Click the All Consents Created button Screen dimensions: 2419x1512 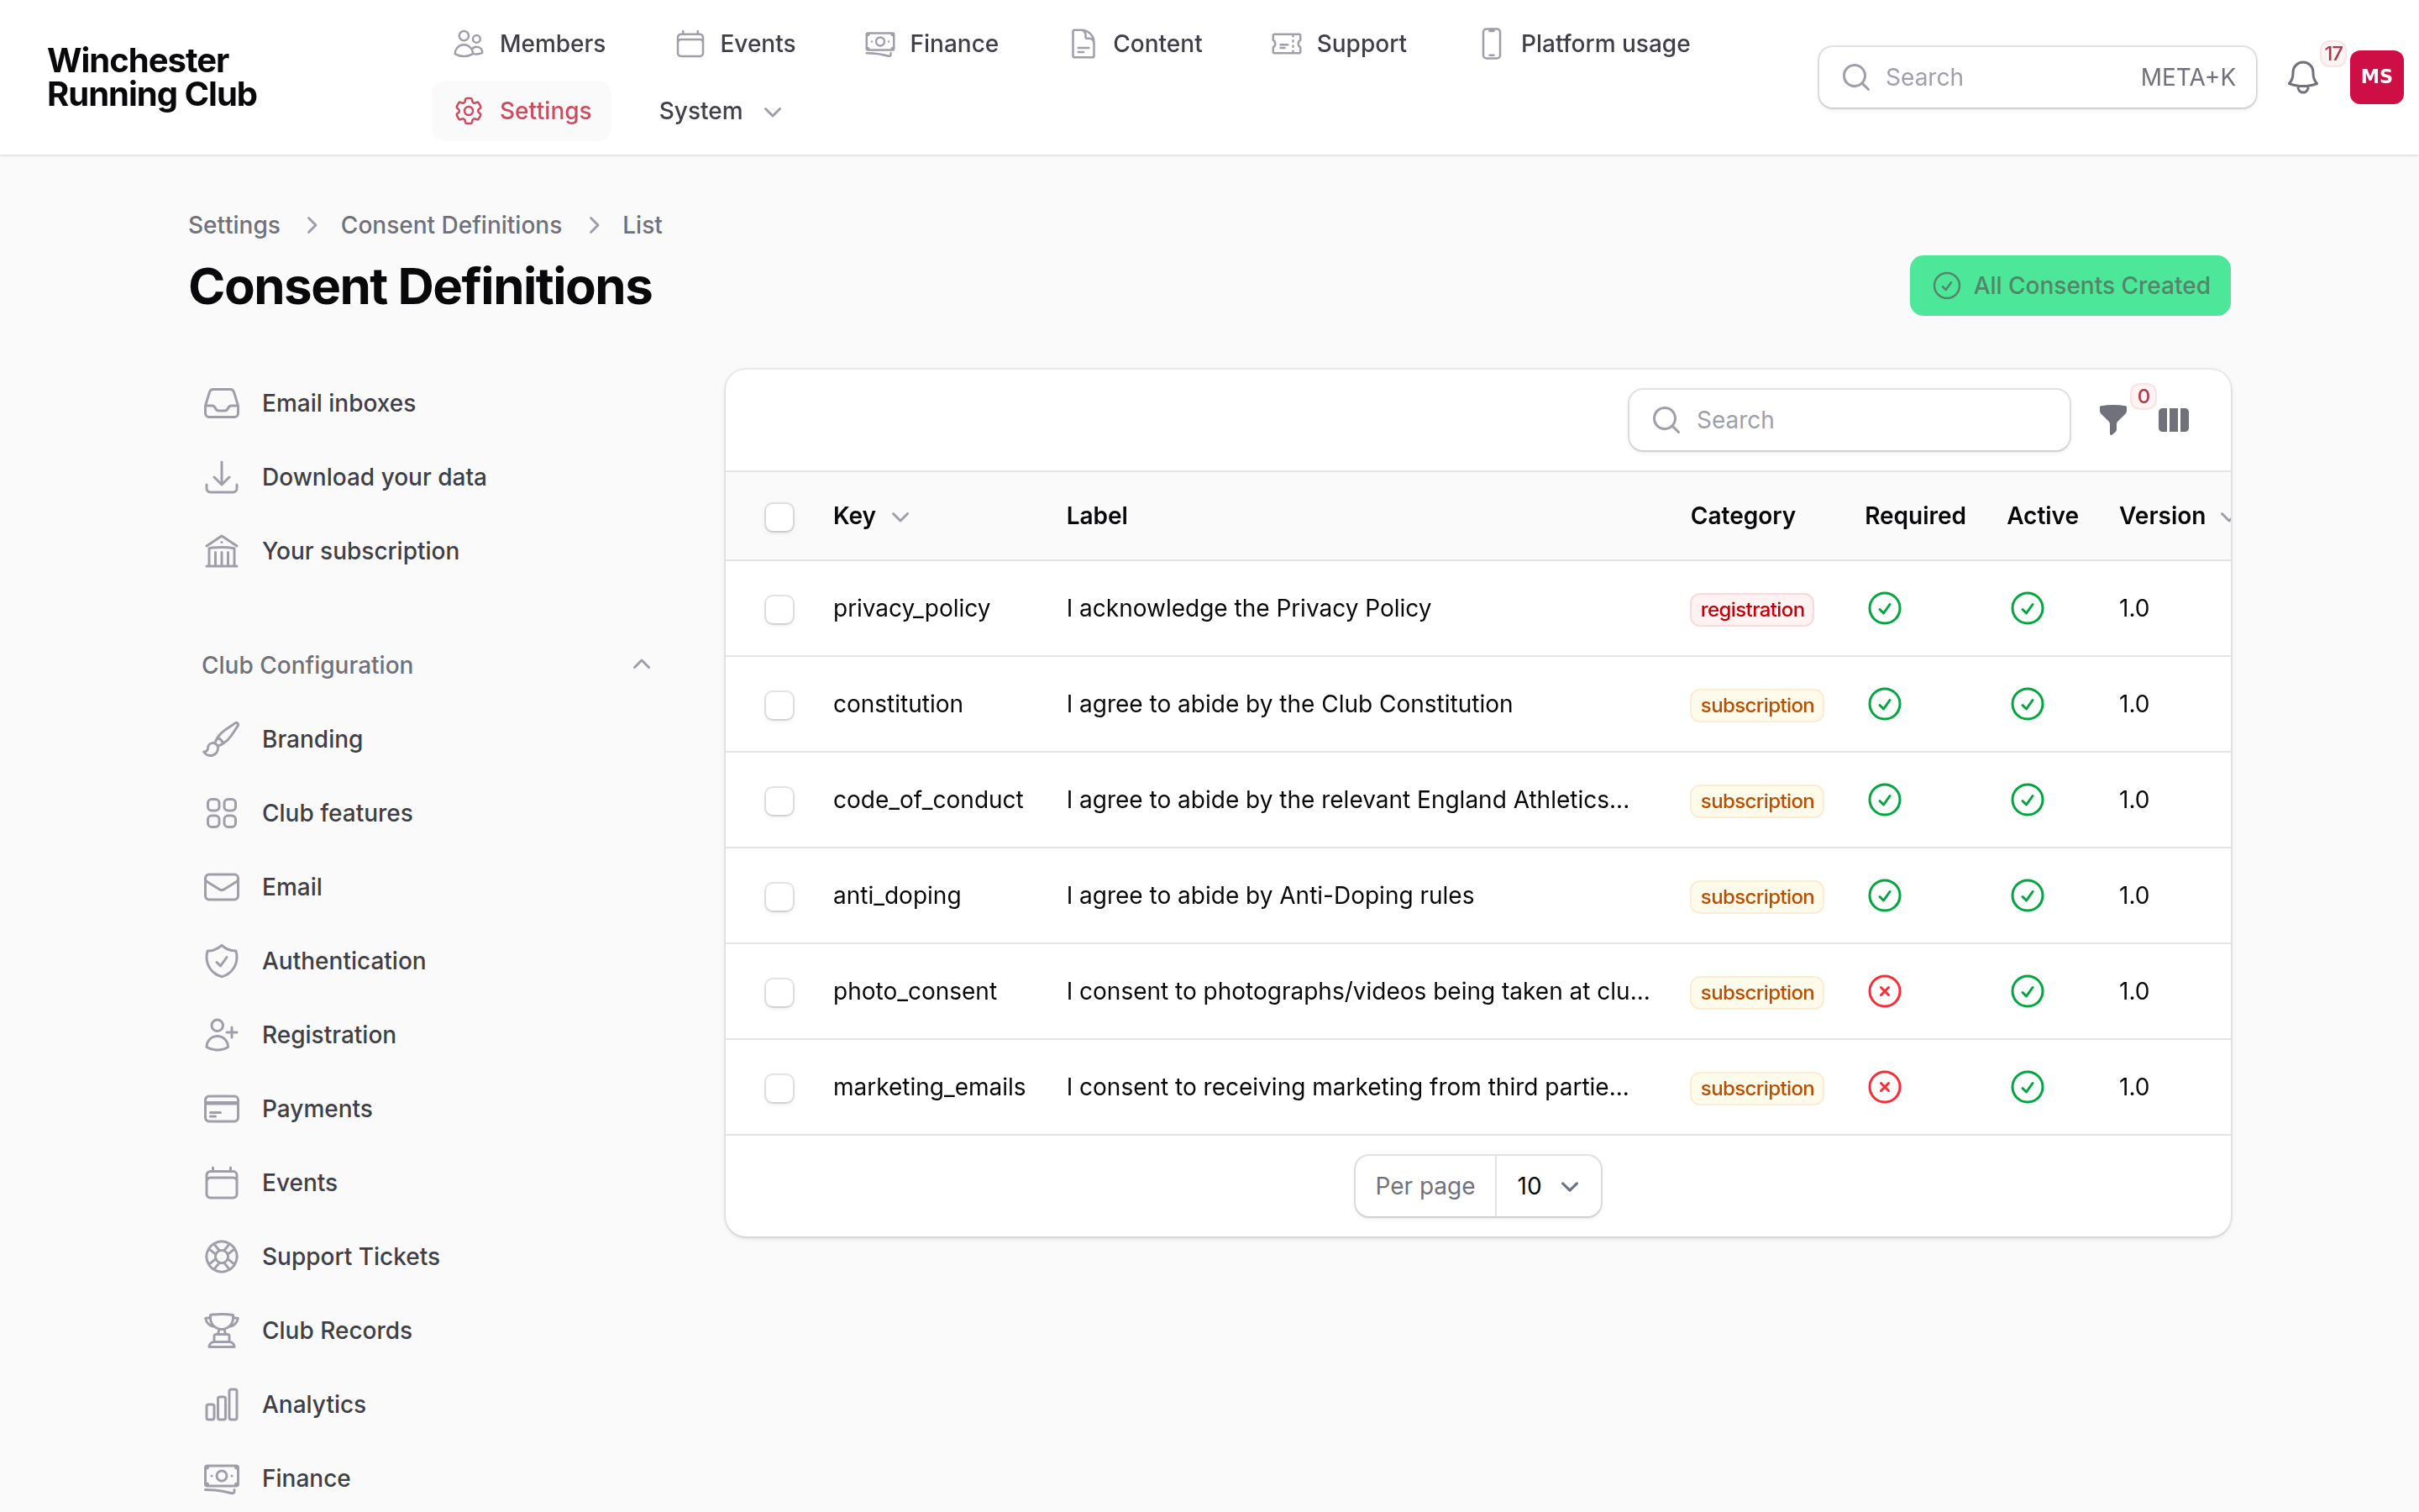pos(2069,286)
